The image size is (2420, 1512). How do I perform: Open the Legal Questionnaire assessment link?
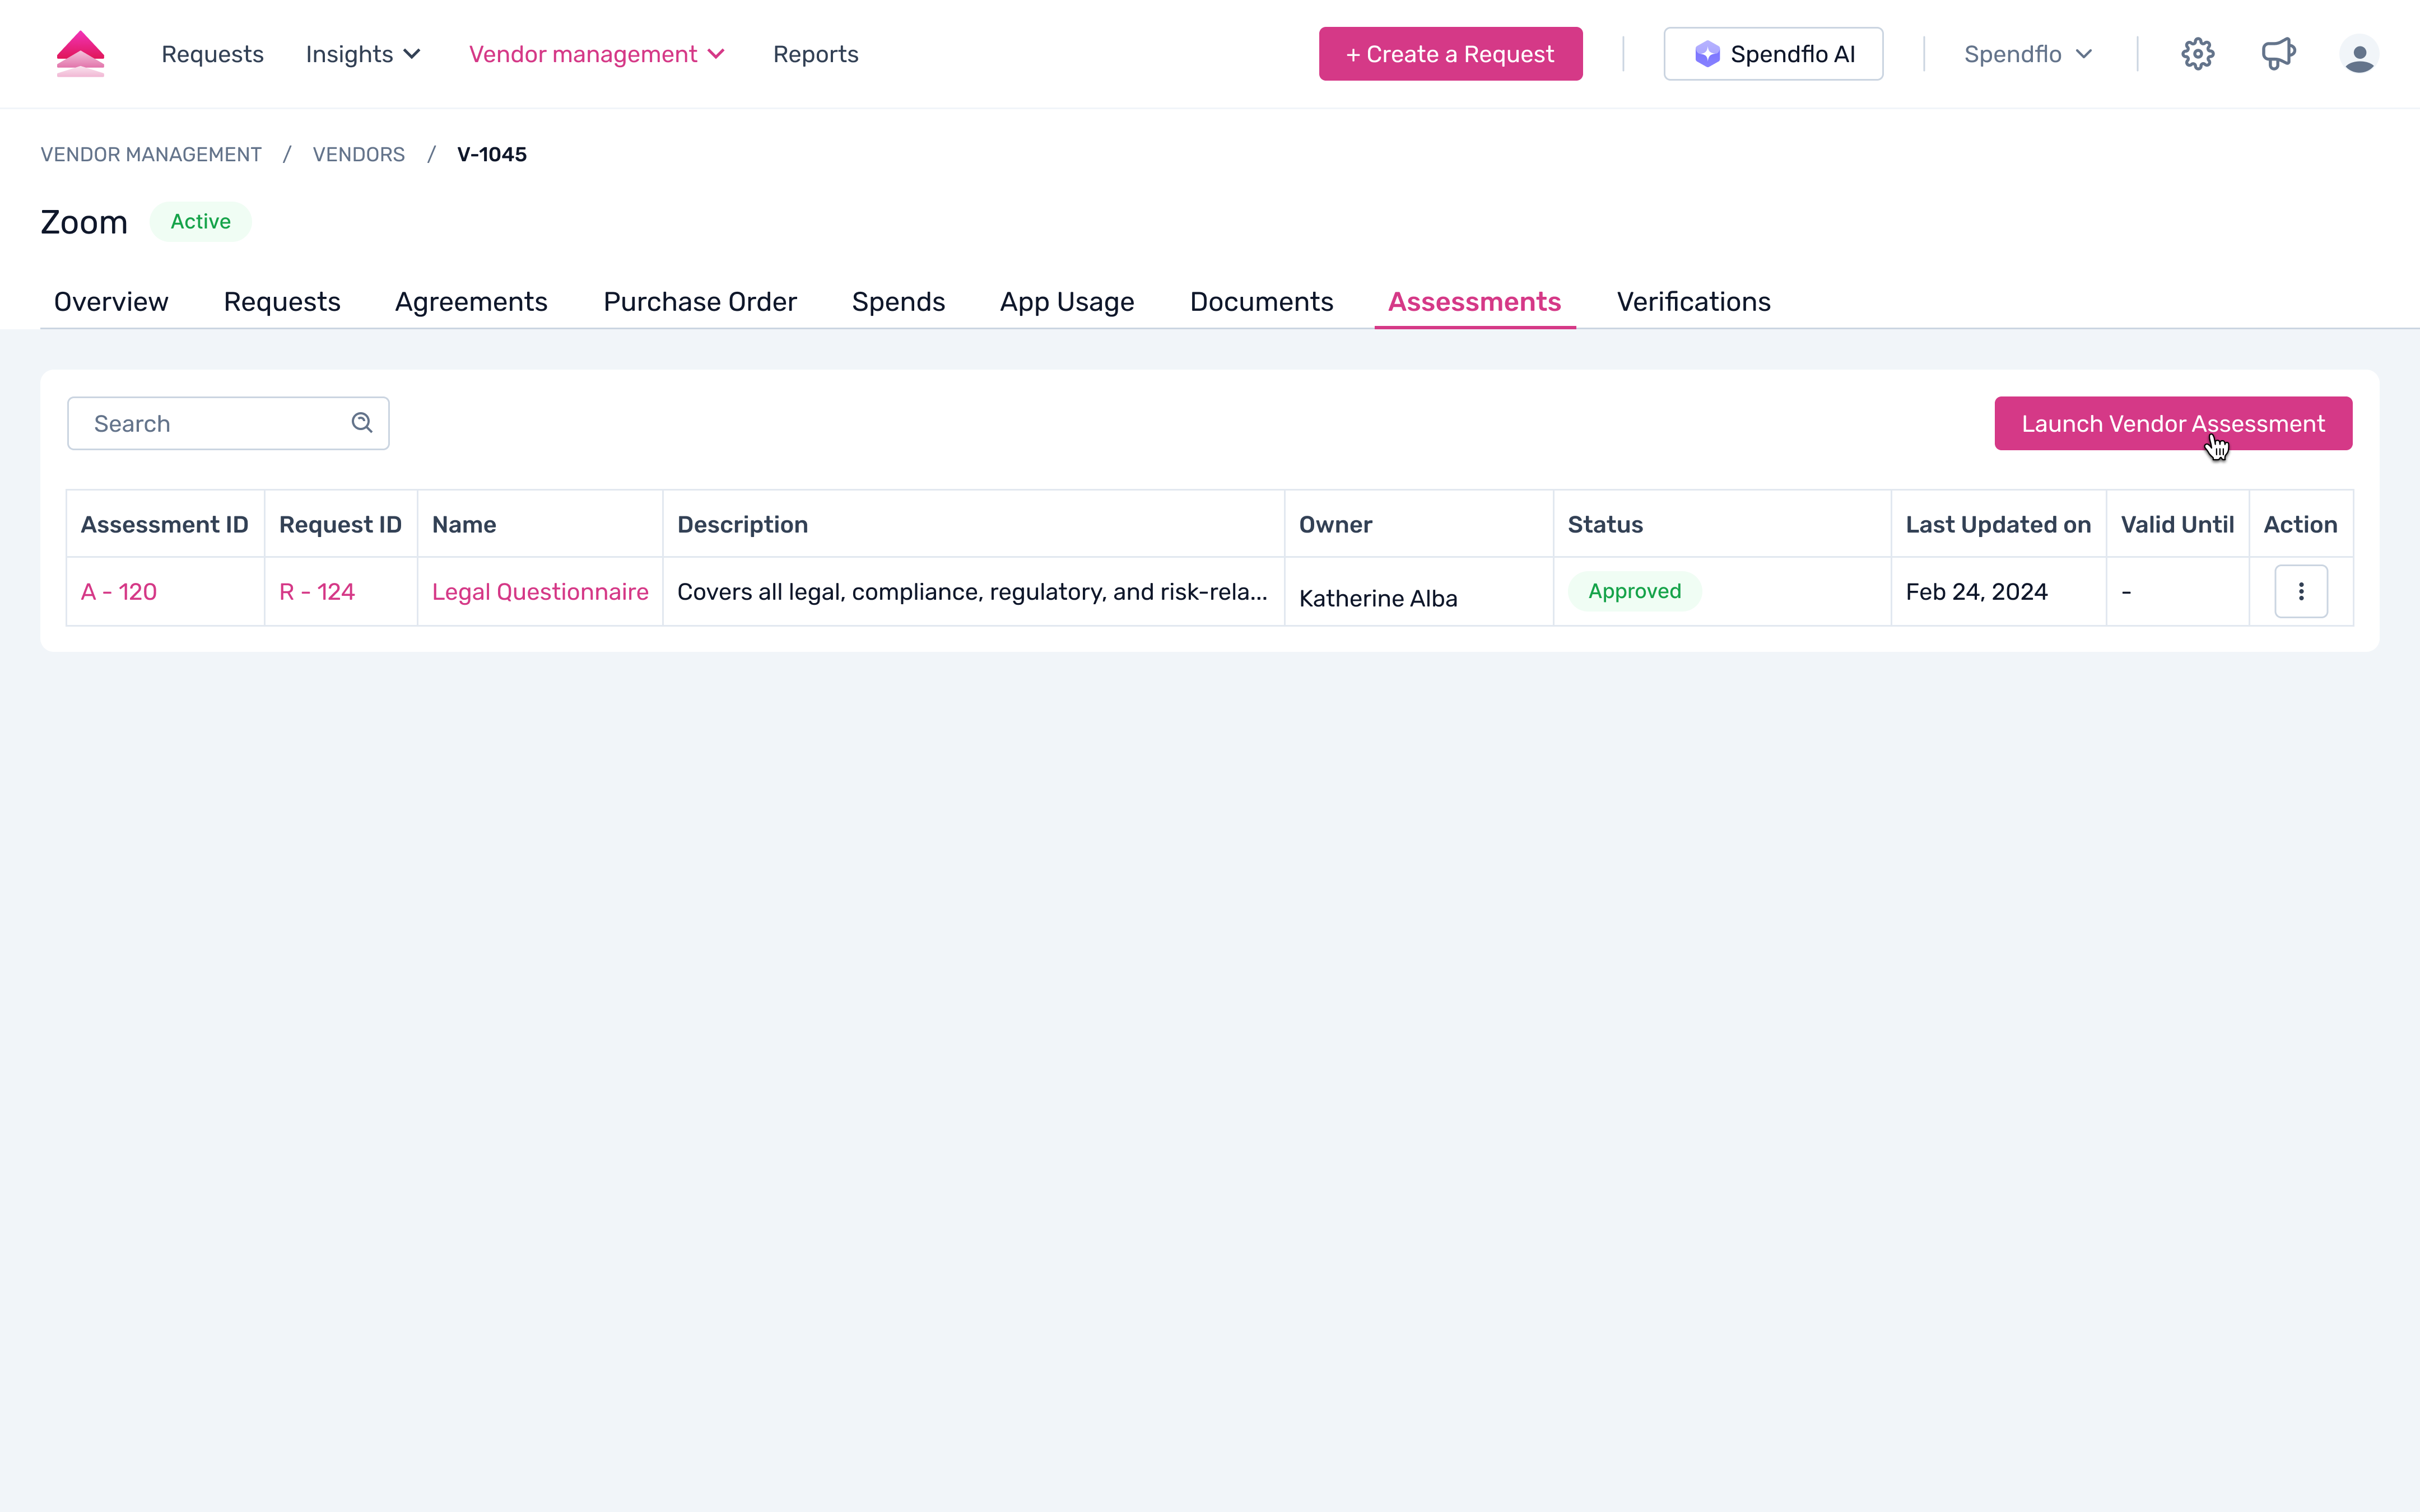(x=540, y=592)
